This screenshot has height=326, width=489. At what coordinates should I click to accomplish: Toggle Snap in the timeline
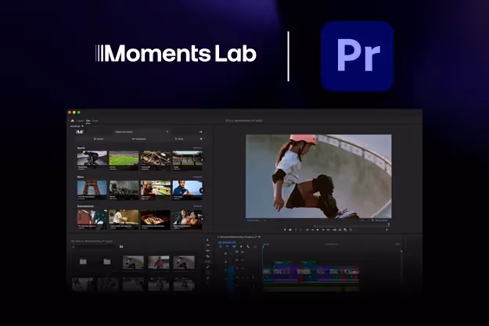[227, 246]
